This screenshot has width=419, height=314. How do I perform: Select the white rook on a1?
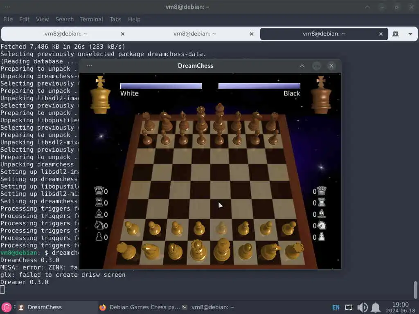[x=127, y=251]
